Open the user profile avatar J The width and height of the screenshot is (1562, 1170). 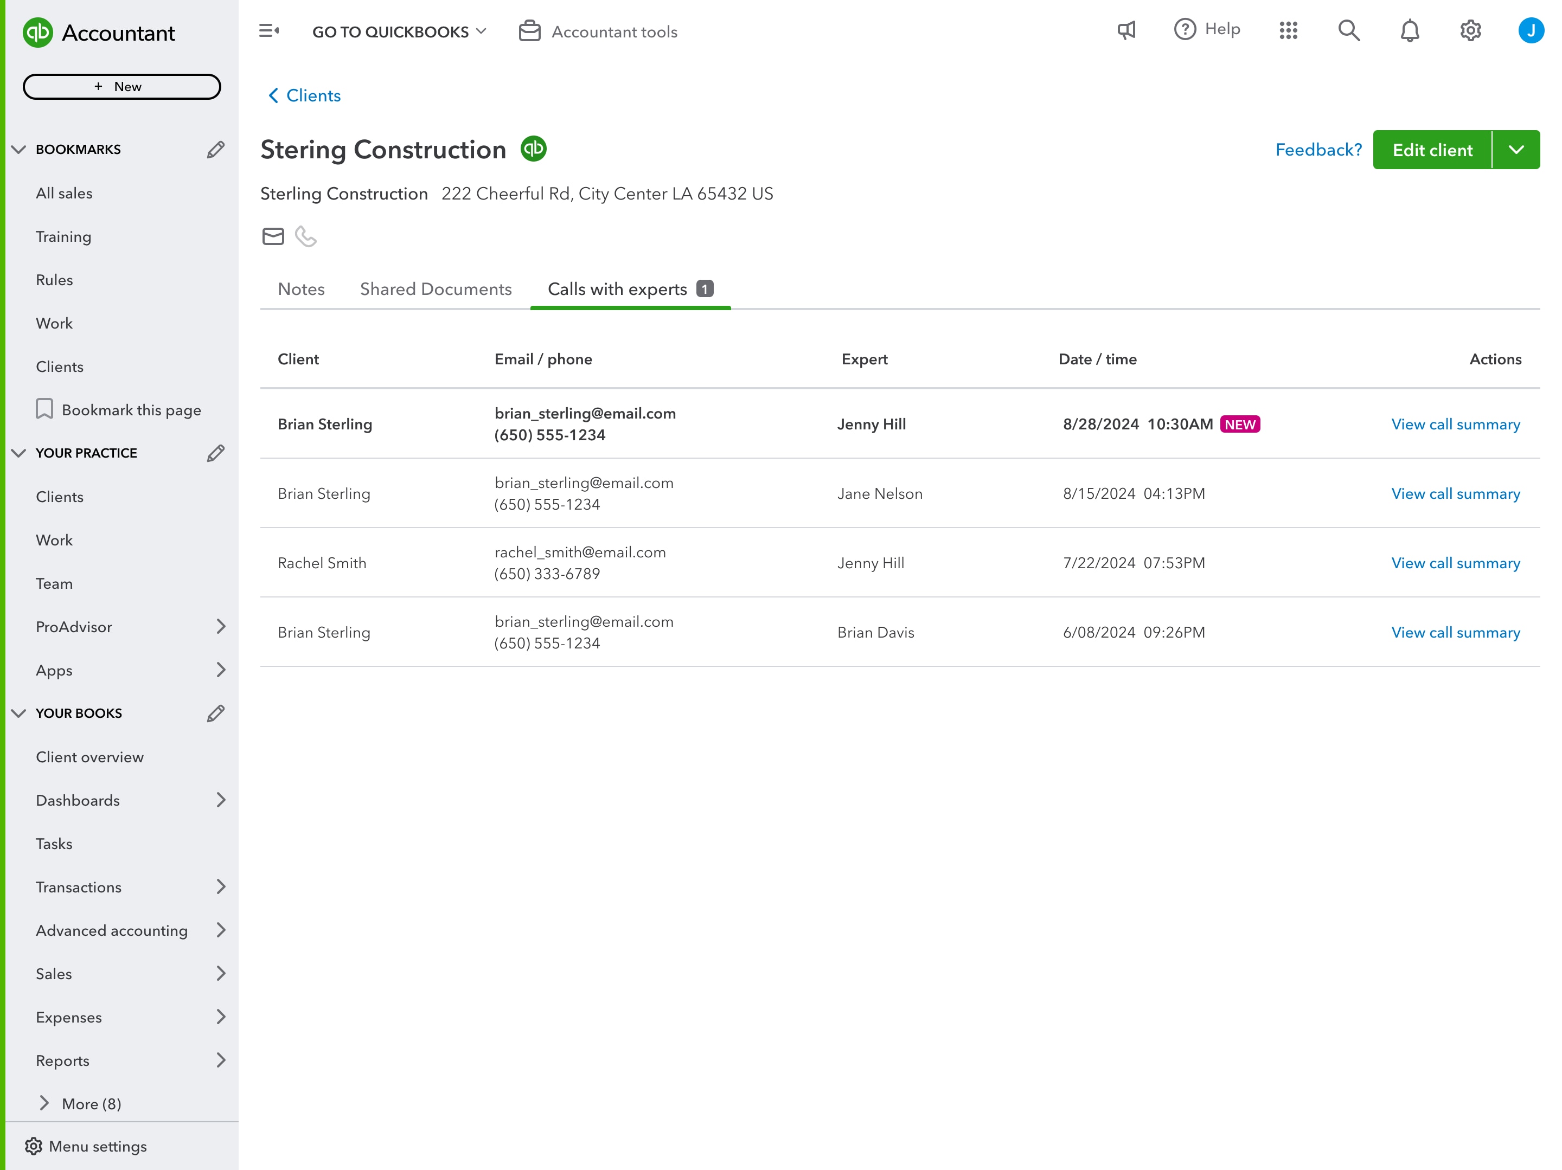pos(1530,30)
